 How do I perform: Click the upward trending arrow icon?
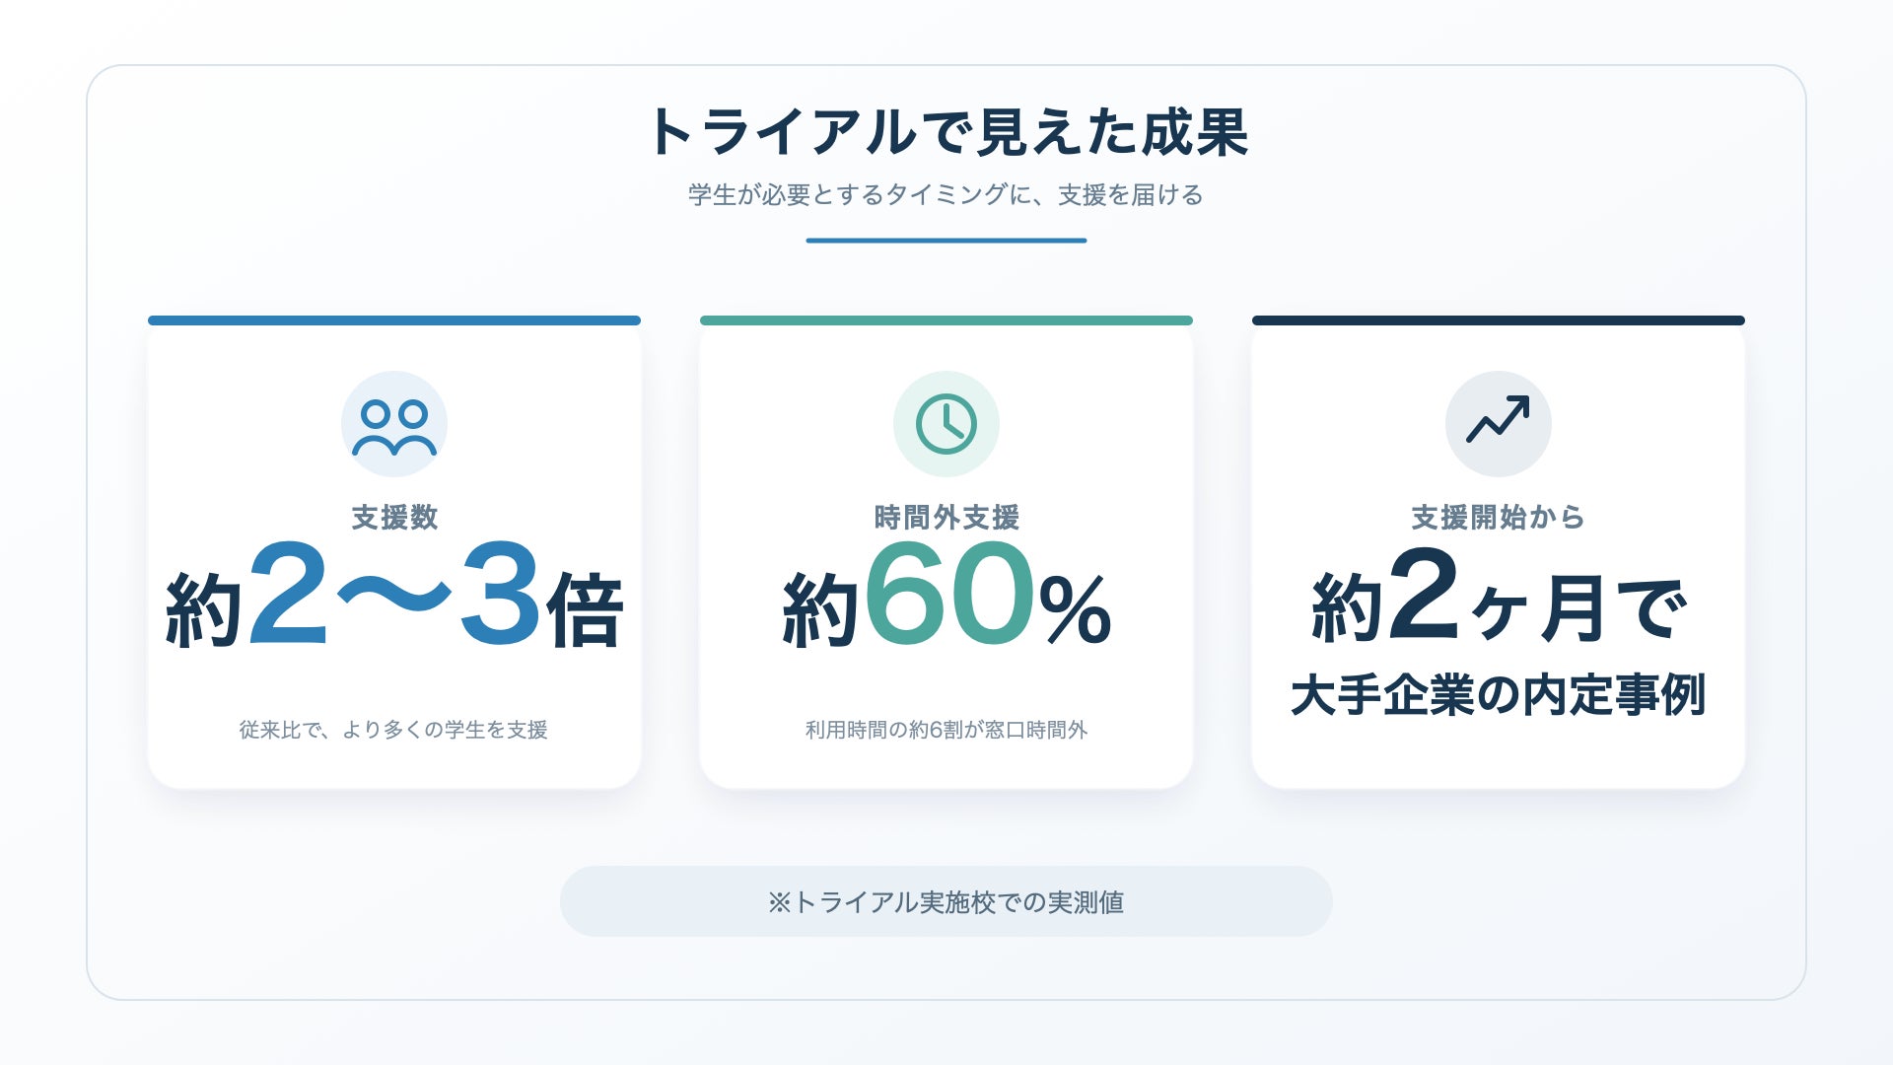point(1498,420)
